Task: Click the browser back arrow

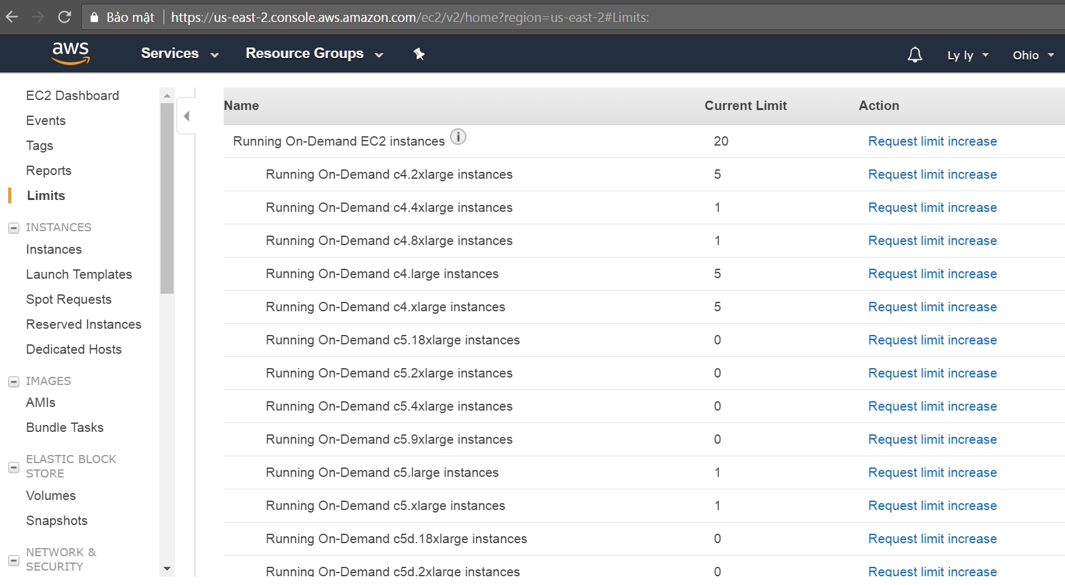Action: pyautogui.click(x=12, y=17)
